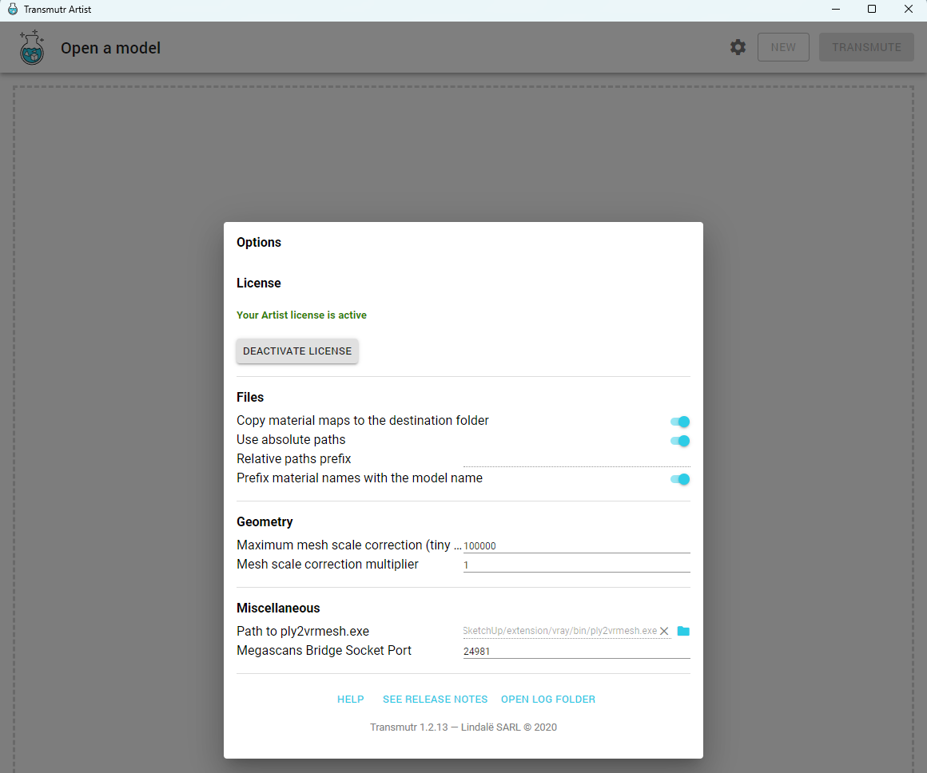927x773 pixels.
Task: Open the Help link
Action: (350, 699)
